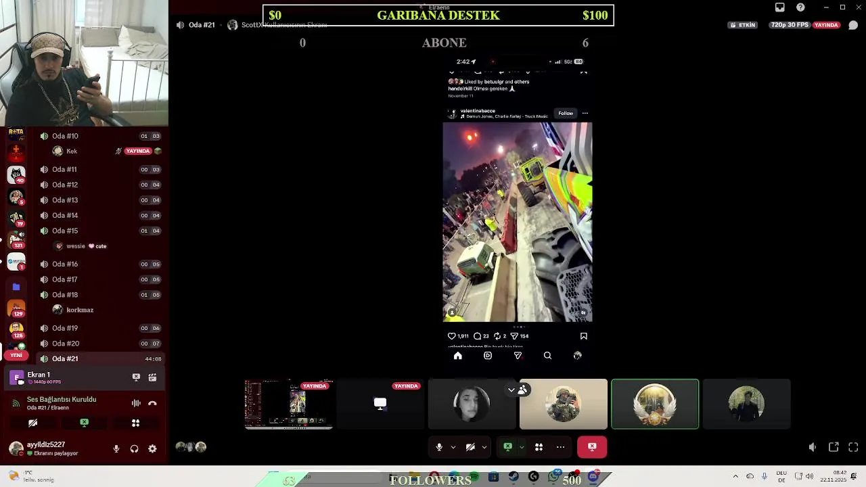Tap Instagram like heart icon in stream
The image size is (866, 487).
pyautogui.click(x=452, y=336)
